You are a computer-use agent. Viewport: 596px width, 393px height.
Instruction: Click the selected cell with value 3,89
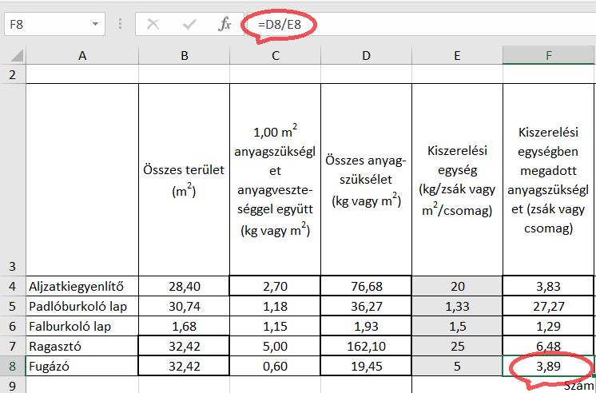pyautogui.click(x=549, y=366)
